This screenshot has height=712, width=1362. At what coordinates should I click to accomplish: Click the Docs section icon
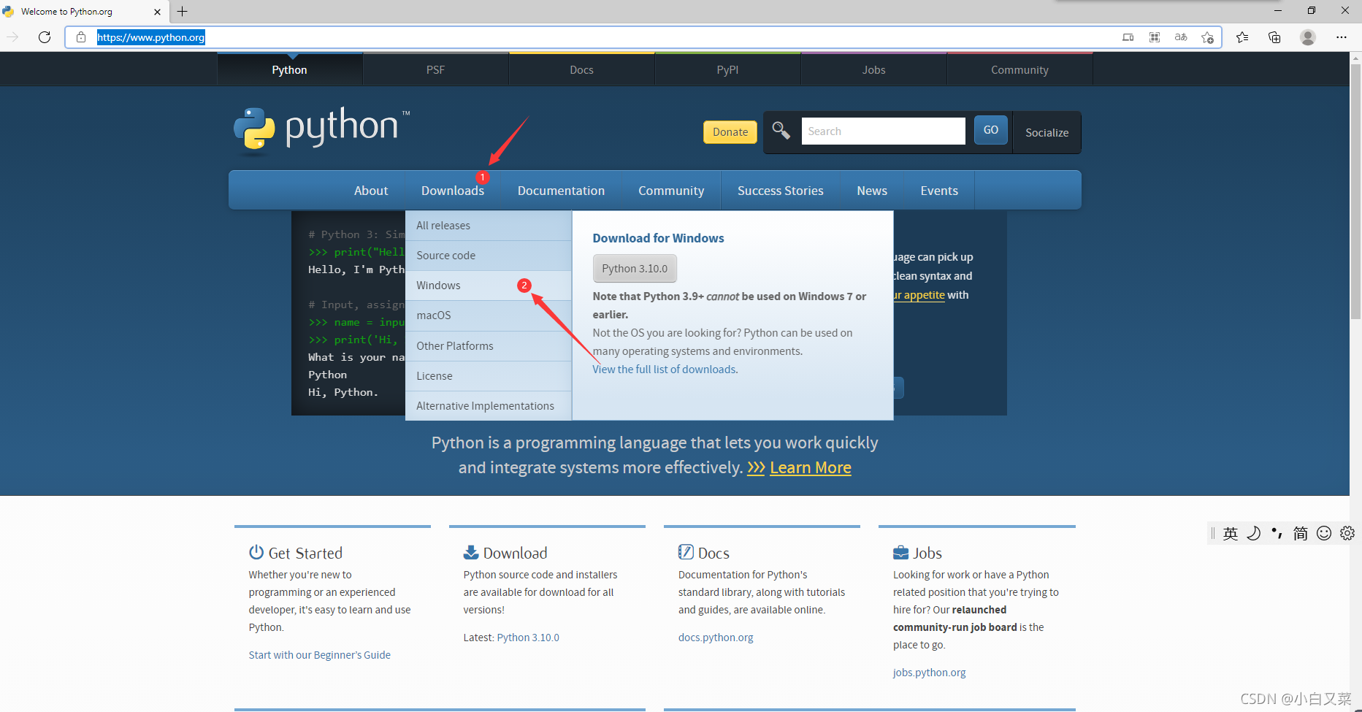tap(686, 552)
